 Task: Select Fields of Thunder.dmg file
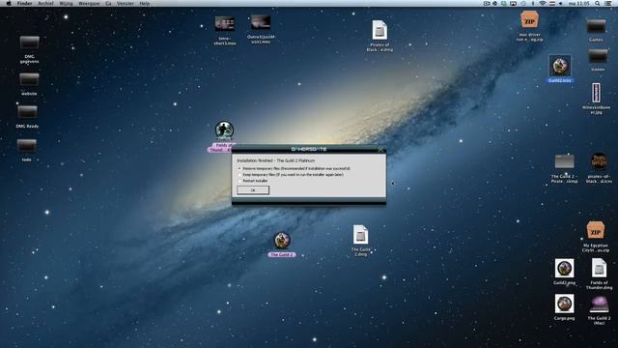[x=599, y=269]
